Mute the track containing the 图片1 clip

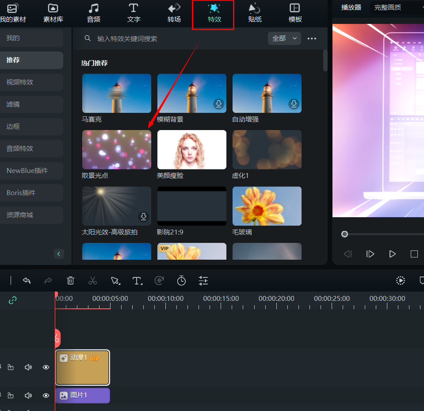[28, 396]
